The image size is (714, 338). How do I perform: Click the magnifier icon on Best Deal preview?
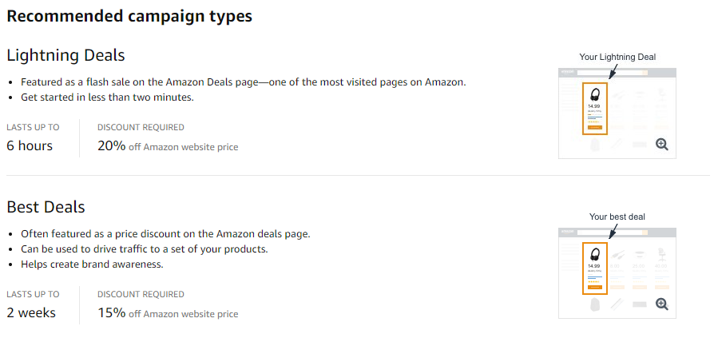coord(662,304)
